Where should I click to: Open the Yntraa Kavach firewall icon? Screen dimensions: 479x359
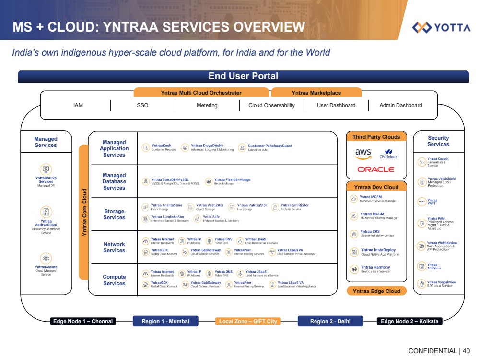point(421,162)
